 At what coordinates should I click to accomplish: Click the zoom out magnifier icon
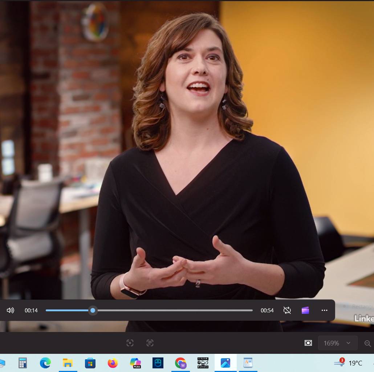pos(367,343)
